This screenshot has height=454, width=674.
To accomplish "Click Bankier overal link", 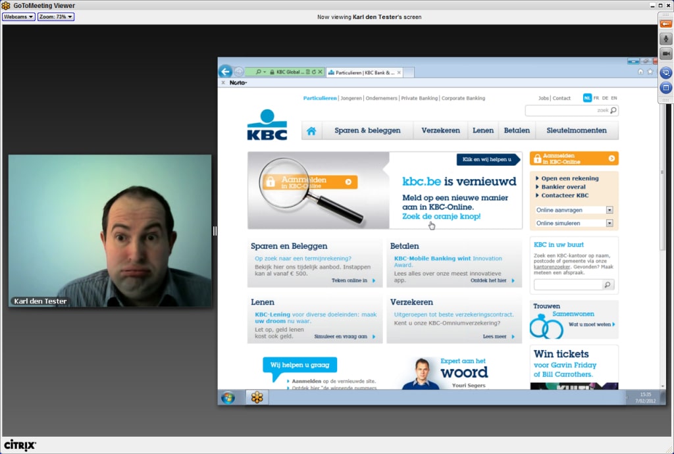I will click(x=563, y=187).
